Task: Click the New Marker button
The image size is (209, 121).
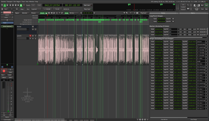Action: (164, 119)
